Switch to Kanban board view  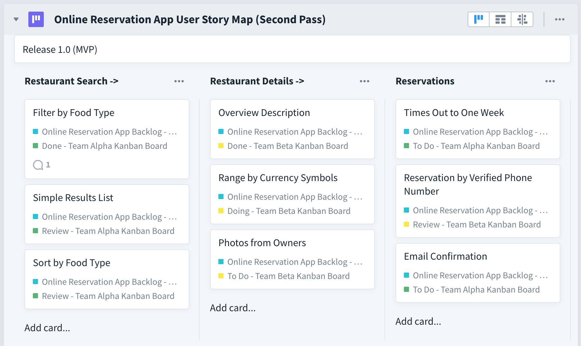(x=479, y=19)
